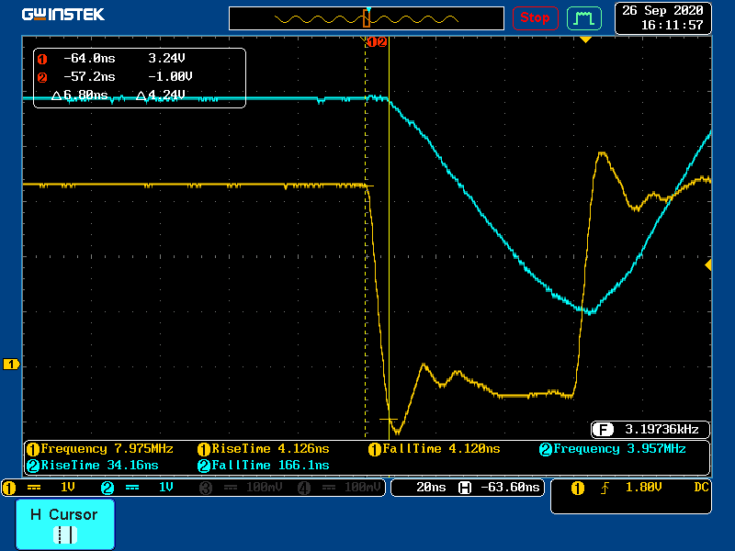Select the yellow trigger position marker at top
Viewport: 735px width, 551px height.
click(x=584, y=39)
